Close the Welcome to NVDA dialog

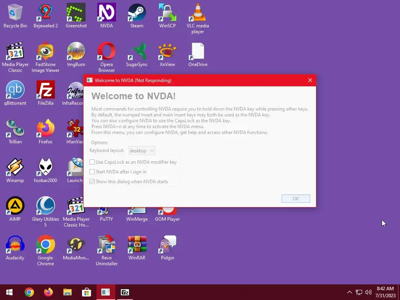click(x=310, y=80)
